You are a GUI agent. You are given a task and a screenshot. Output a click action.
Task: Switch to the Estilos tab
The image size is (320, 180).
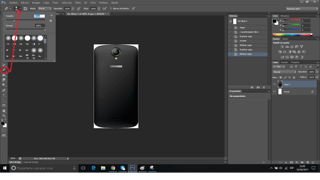(285, 39)
